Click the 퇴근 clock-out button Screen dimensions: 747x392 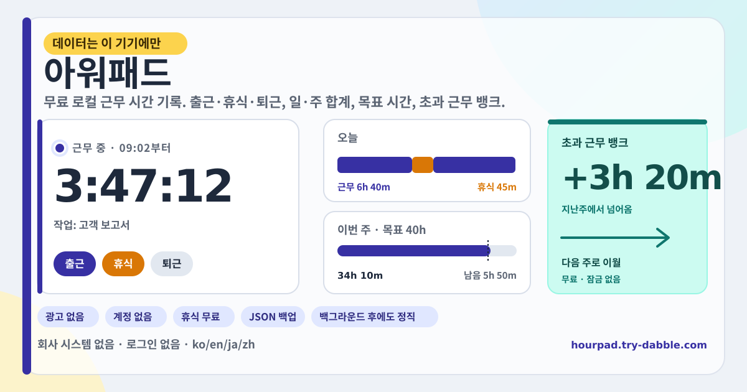(x=172, y=264)
